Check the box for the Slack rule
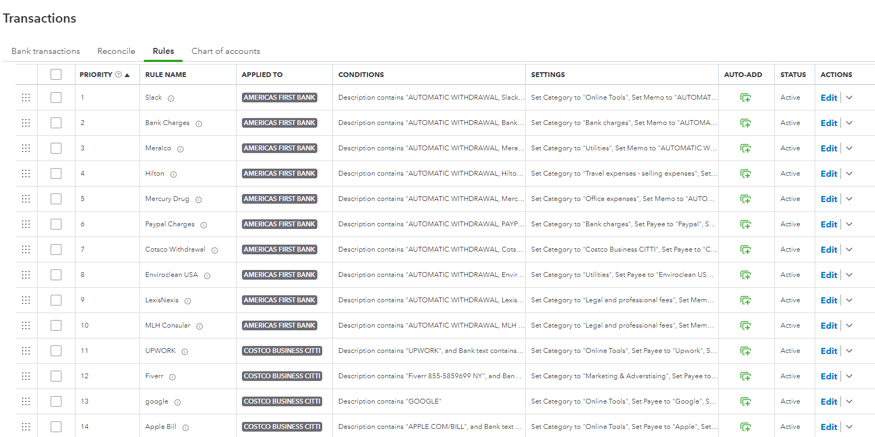This screenshot has width=875, height=437. [56, 98]
